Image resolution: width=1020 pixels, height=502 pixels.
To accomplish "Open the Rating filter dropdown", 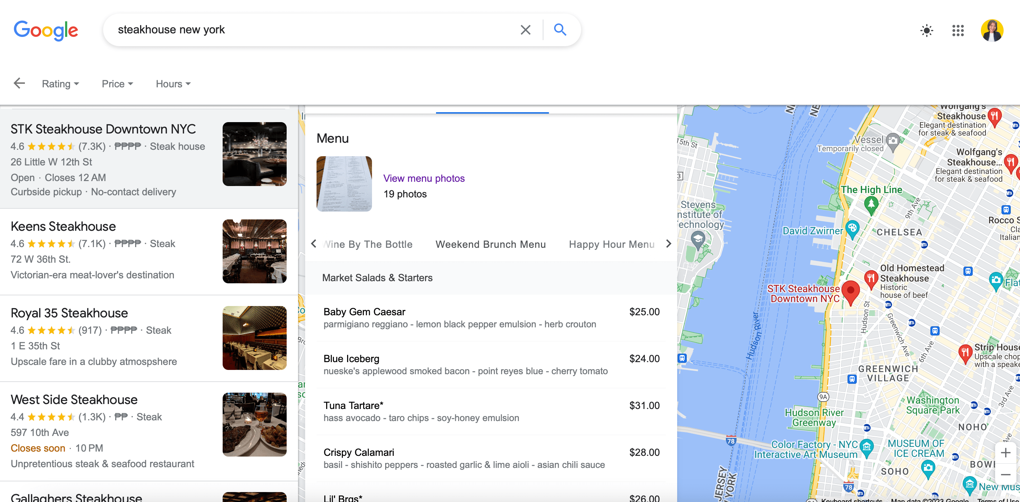I will [60, 83].
